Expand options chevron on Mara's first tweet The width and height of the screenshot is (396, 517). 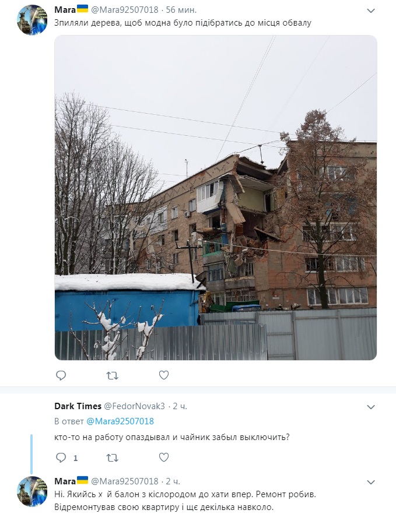click(371, 11)
